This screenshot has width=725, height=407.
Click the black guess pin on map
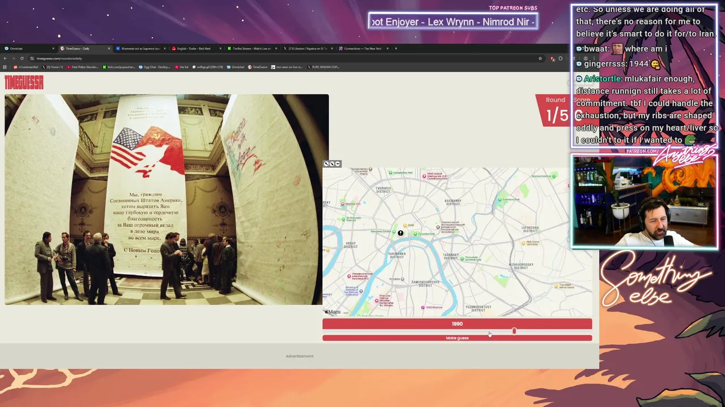[400, 233]
